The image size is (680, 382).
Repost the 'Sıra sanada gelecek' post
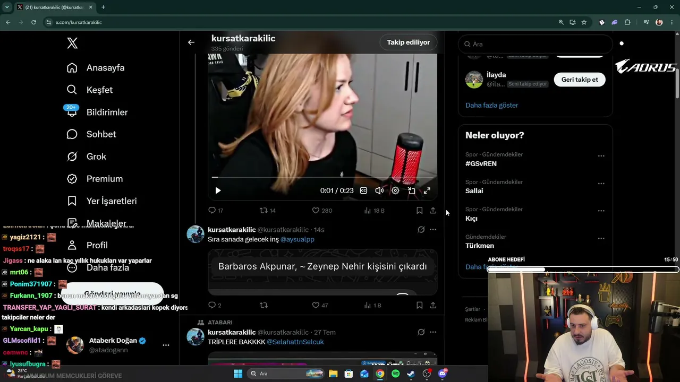pos(263,305)
